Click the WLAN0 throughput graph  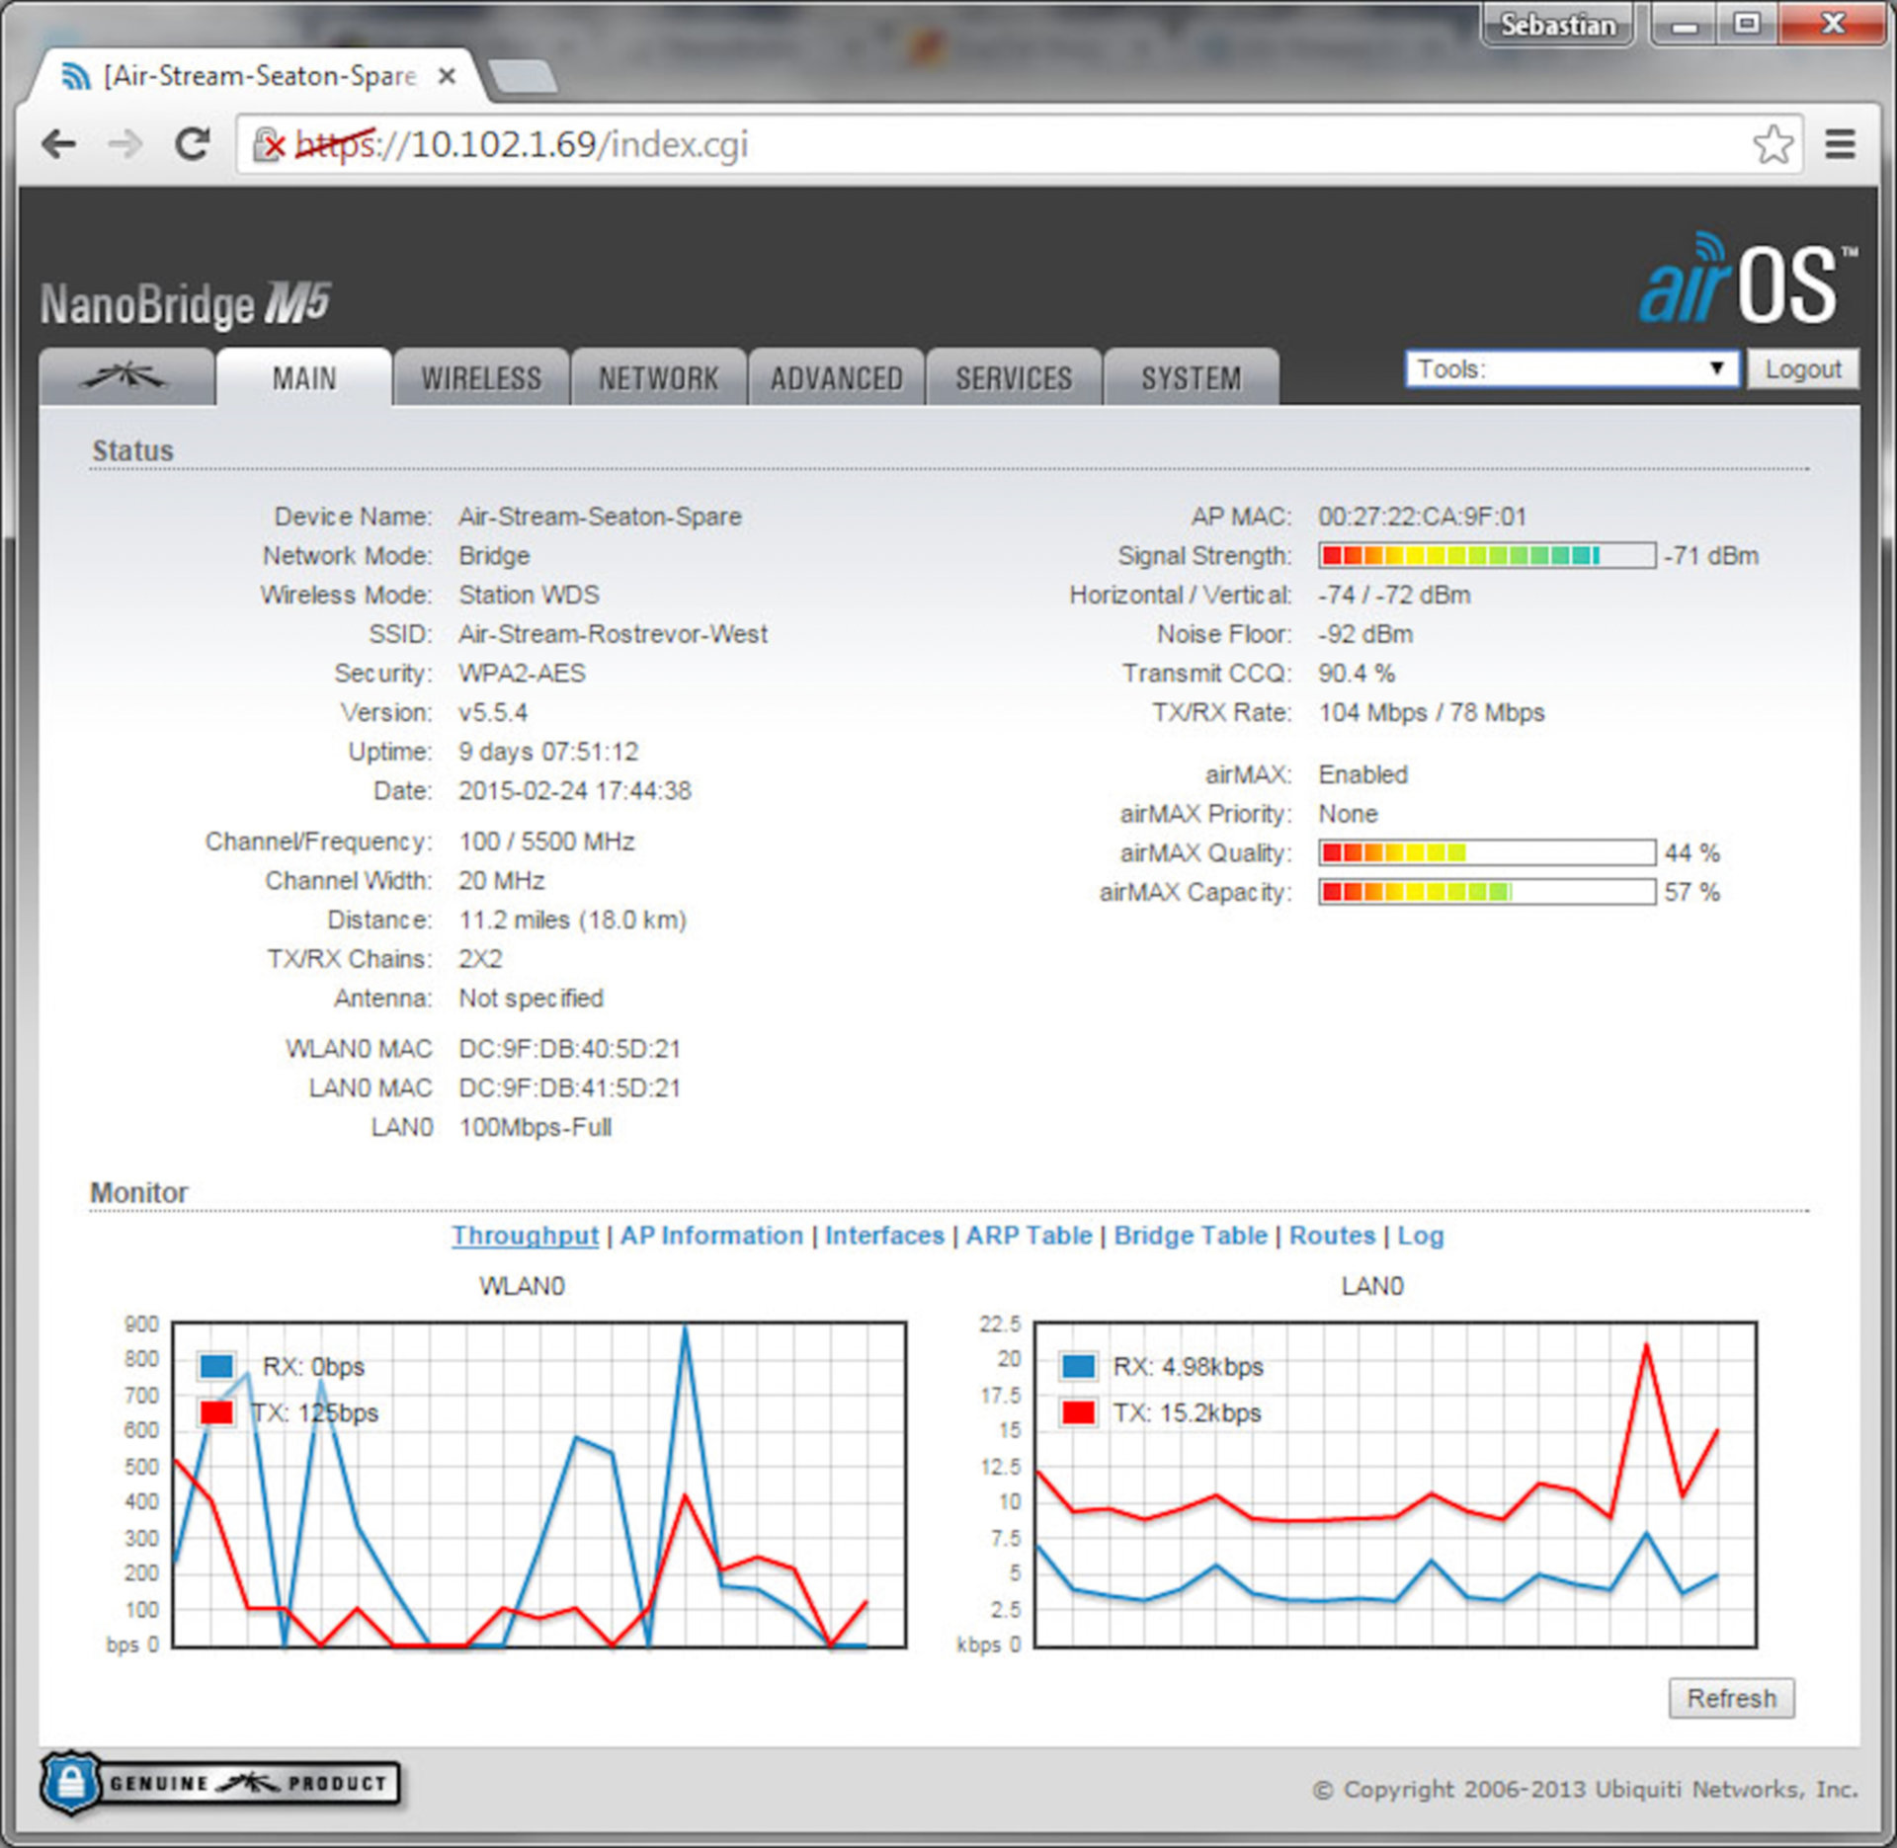[539, 1485]
